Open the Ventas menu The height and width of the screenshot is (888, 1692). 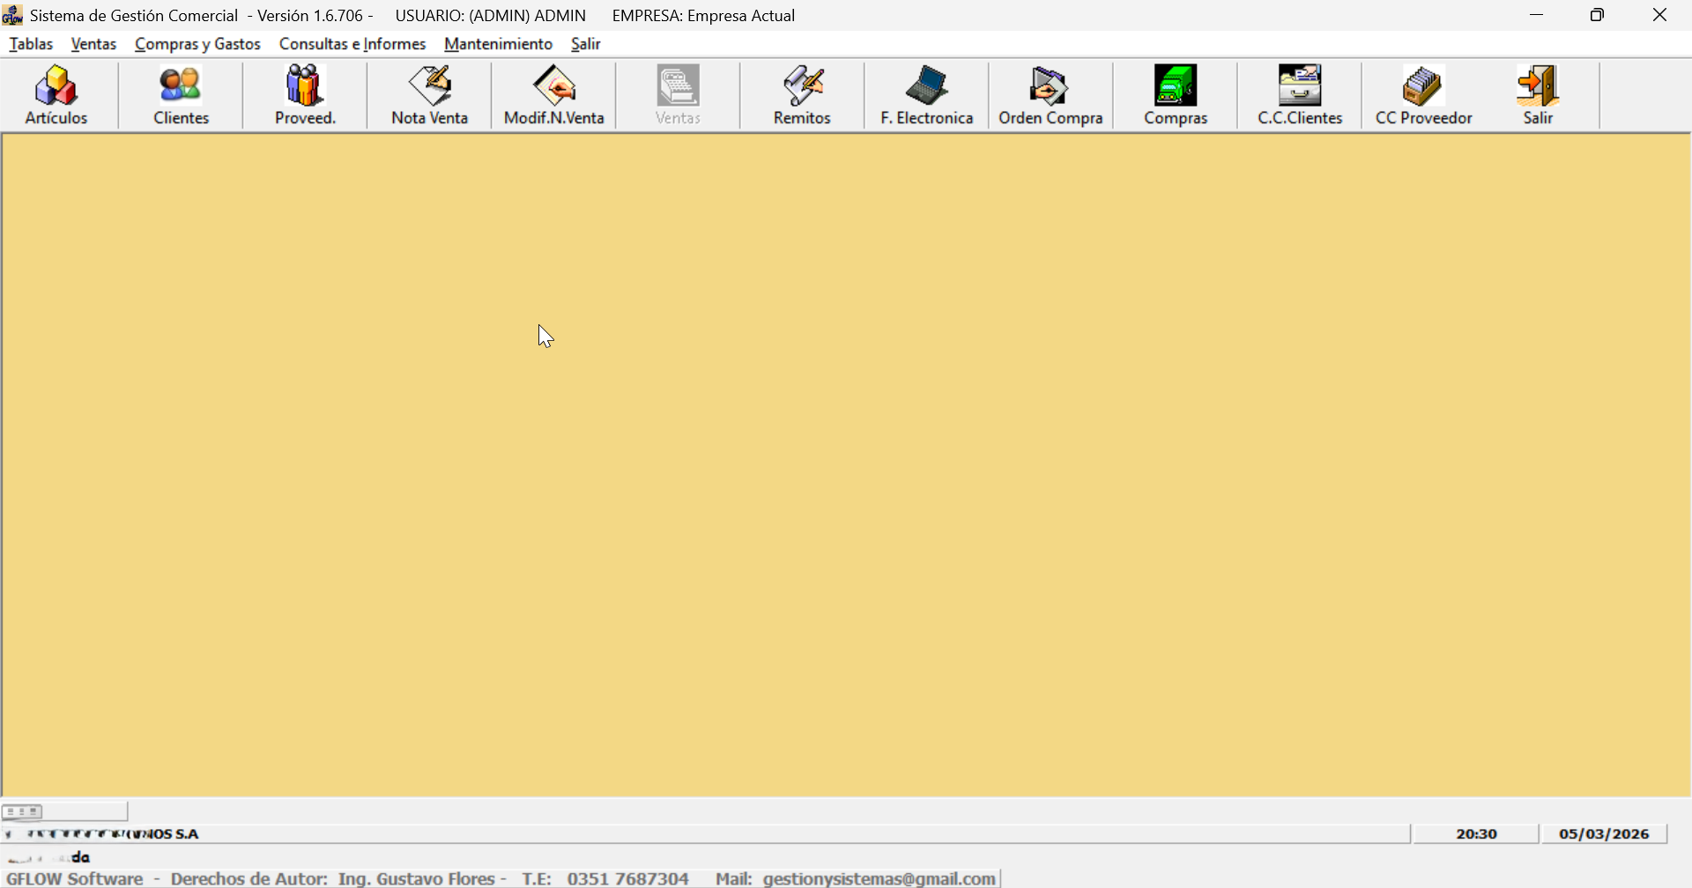(93, 44)
